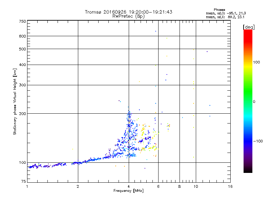Click the x-axis label "6"

pos(158,186)
